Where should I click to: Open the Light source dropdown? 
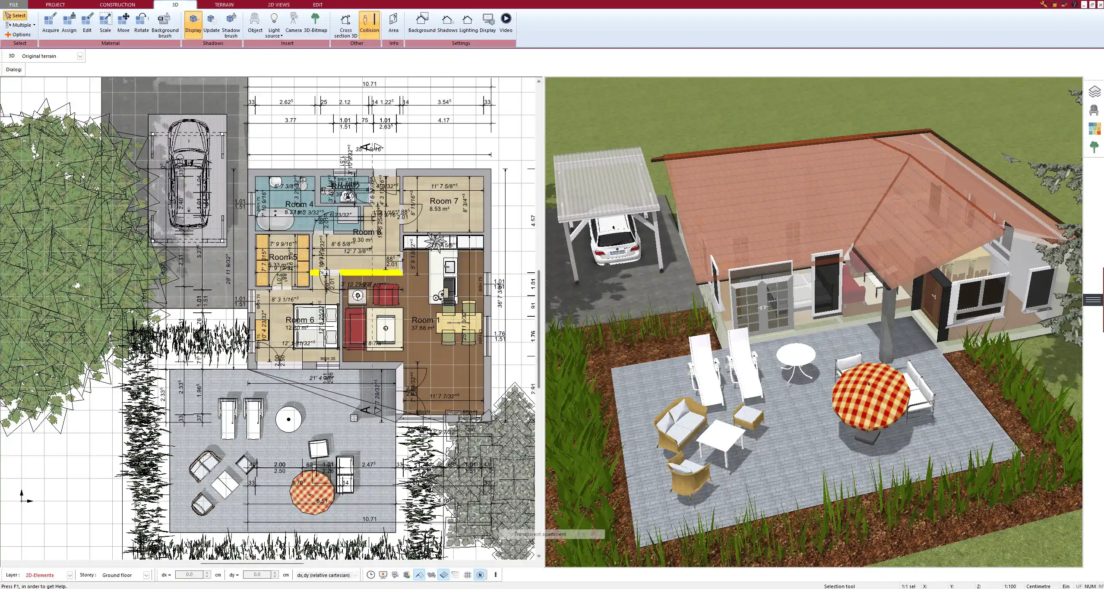[x=274, y=25]
